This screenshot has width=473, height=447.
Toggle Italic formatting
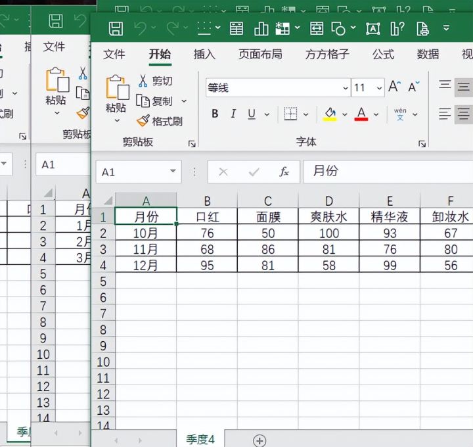(233, 114)
